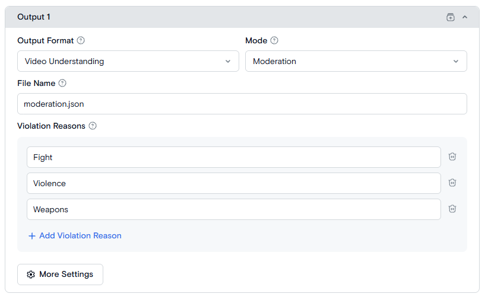Image resolution: width=485 pixels, height=300 pixels.
Task: Click the Violation Reasons help icon
Action: coord(93,126)
